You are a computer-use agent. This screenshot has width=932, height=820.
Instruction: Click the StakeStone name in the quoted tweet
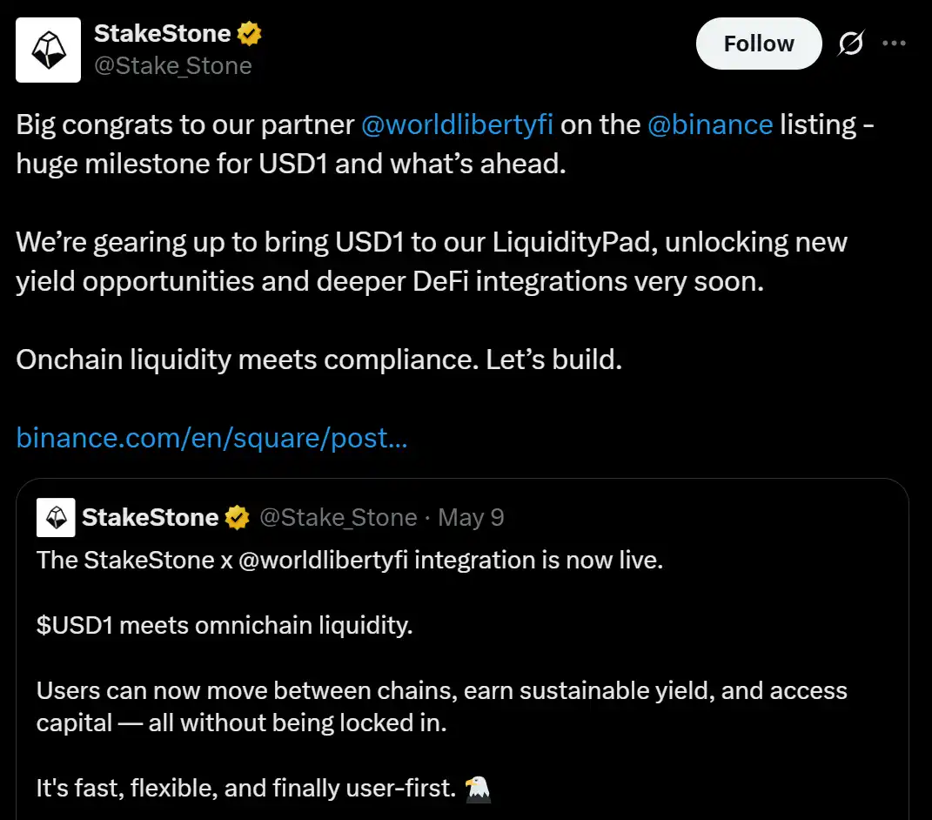tap(150, 518)
